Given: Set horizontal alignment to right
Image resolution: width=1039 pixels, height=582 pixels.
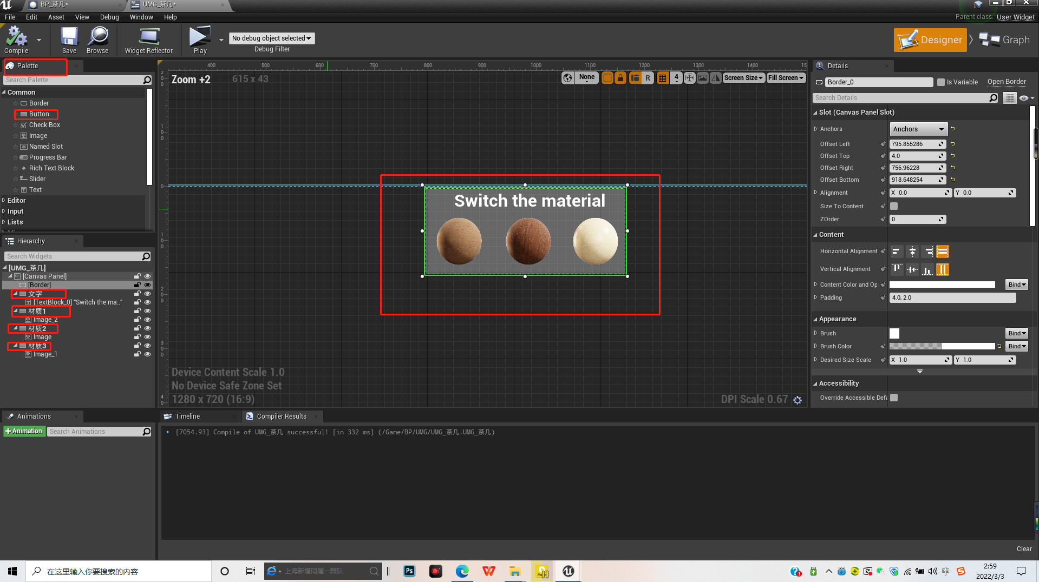Looking at the screenshot, I should (x=927, y=252).
